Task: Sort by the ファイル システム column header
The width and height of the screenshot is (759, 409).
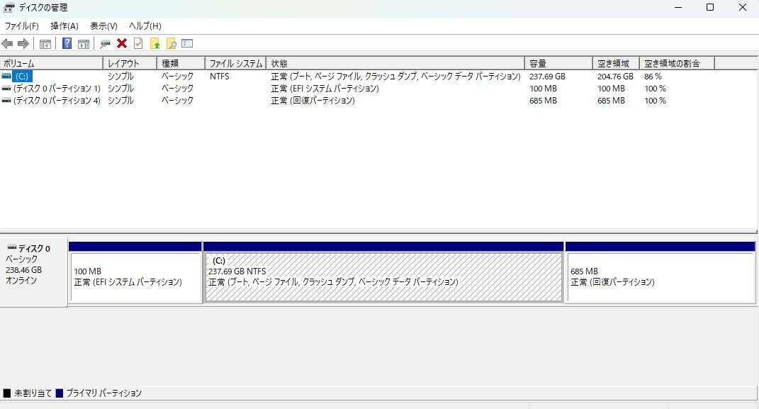Action: (236, 63)
